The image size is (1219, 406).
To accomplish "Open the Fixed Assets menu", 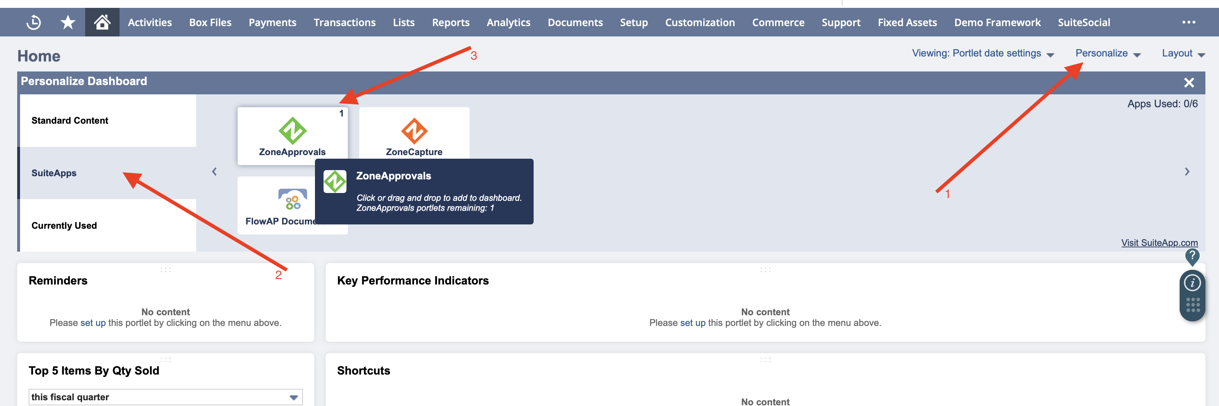I will 907,22.
